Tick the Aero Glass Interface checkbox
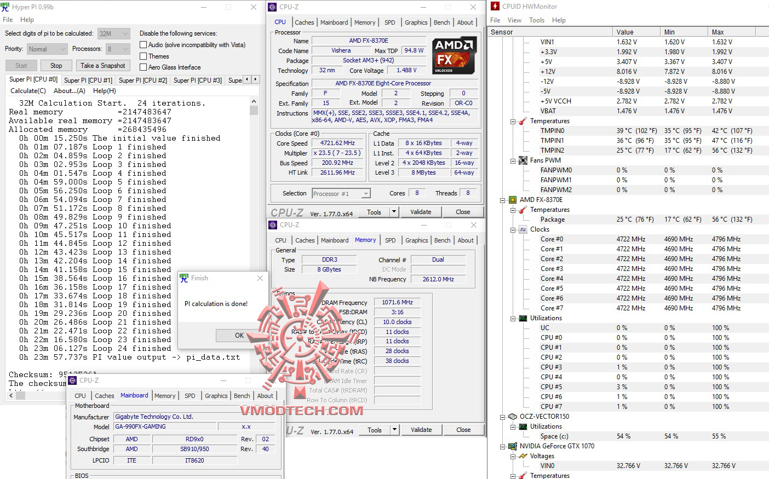The height and width of the screenshot is (479, 769). pyautogui.click(x=143, y=67)
